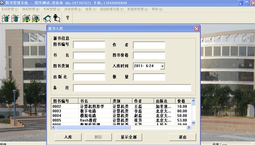Open the 查看(V) menu
This screenshot has height=145, width=255.
(x=91, y=9)
